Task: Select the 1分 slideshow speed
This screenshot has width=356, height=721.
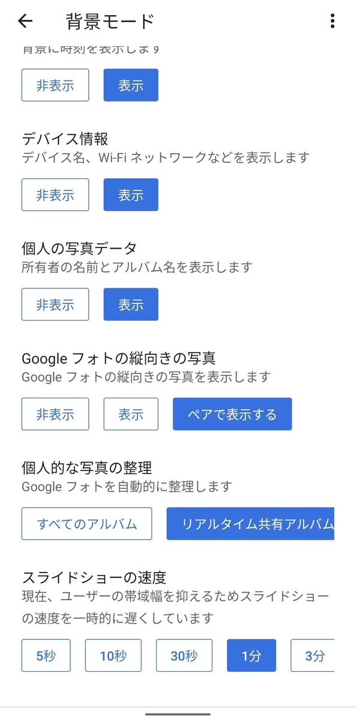Action: pos(251,656)
